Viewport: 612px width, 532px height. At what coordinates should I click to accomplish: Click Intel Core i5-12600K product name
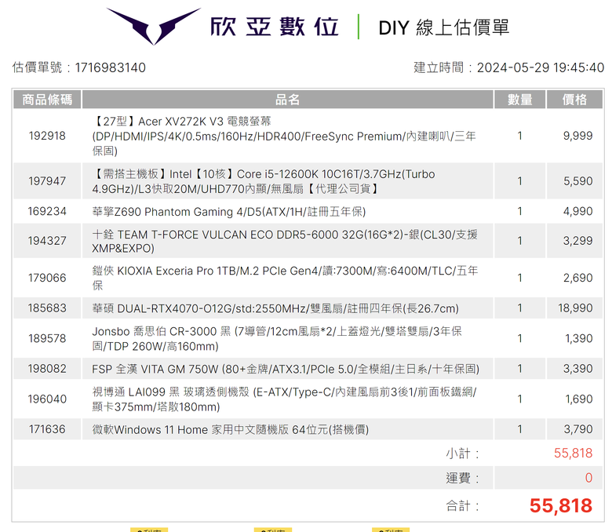264,181
